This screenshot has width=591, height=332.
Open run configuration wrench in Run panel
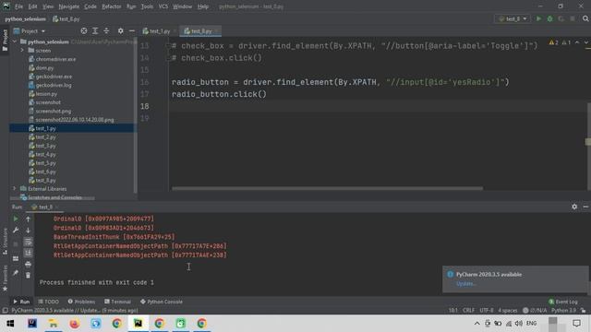[x=16, y=230]
